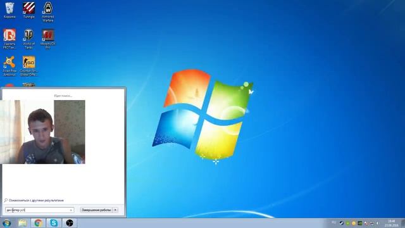Open the dark green square tray icon
The height and width of the screenshot is (228, 405).
pos(360,223)
